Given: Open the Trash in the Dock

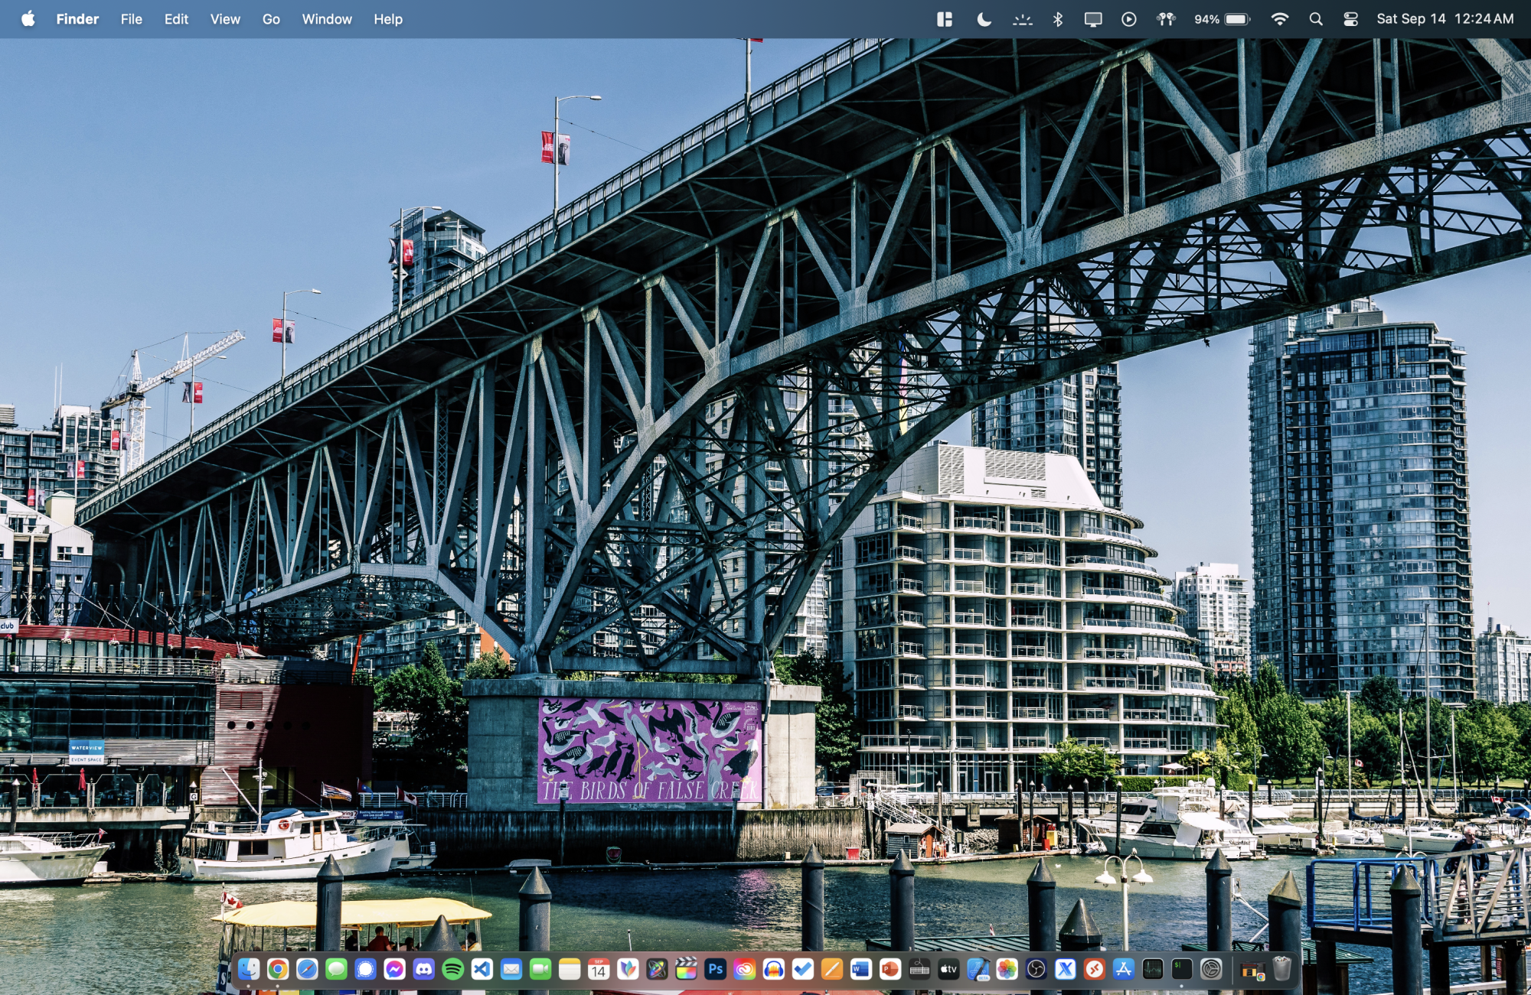Looking at the screenshot, I should (x=1282, y=970).
